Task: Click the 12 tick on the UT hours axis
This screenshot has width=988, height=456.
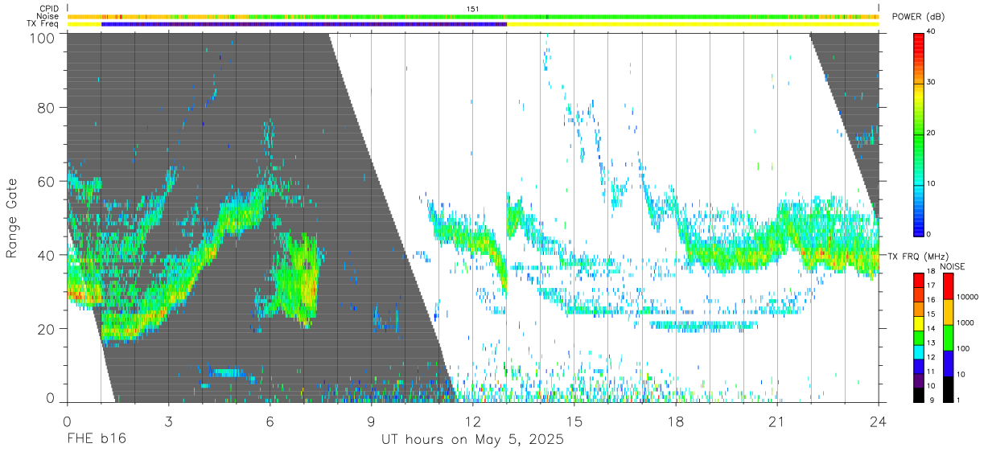Action: tap(472, 421)
